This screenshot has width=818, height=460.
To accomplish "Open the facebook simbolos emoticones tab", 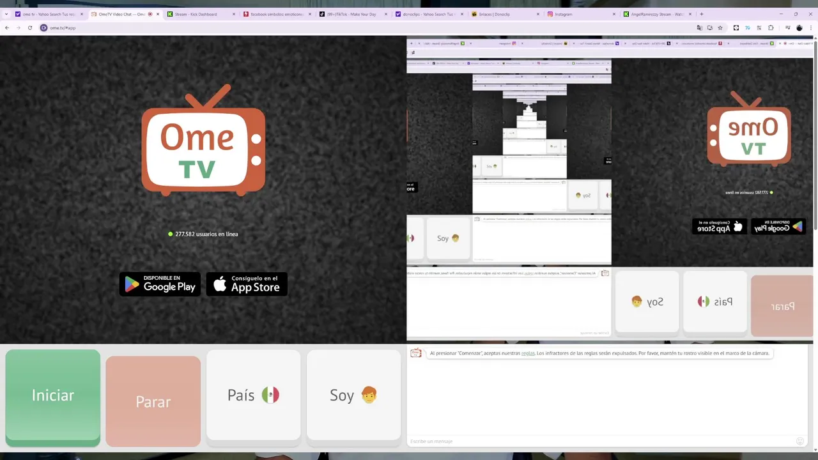I will (277, 14).
